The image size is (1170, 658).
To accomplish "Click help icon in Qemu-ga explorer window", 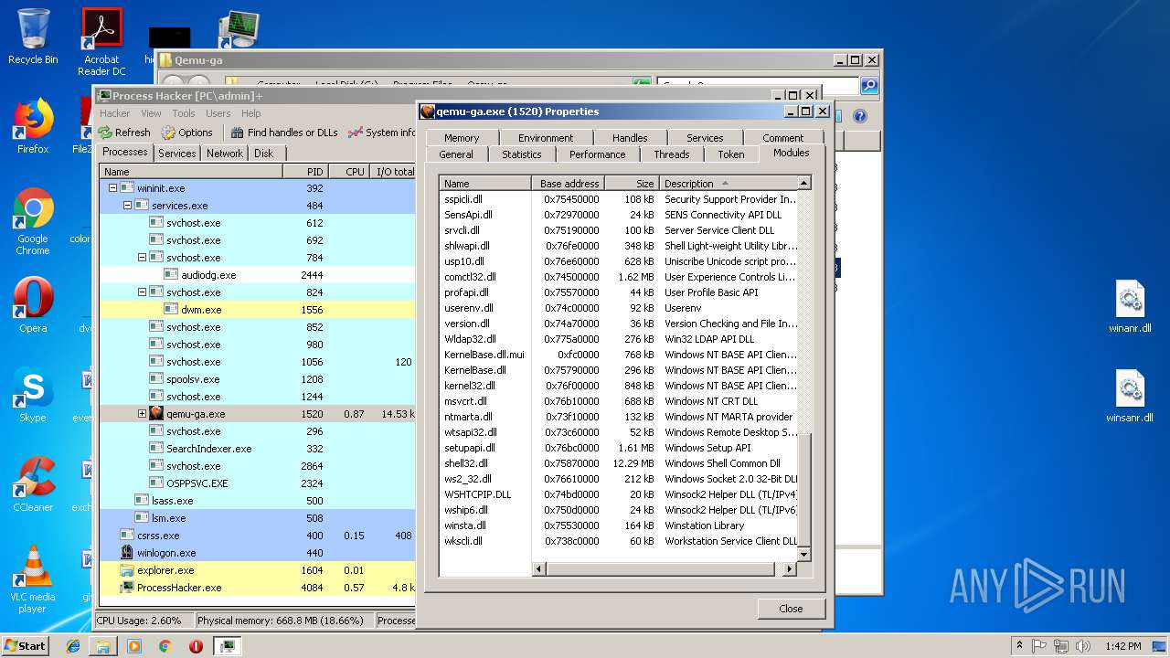I will click(859, 116).
